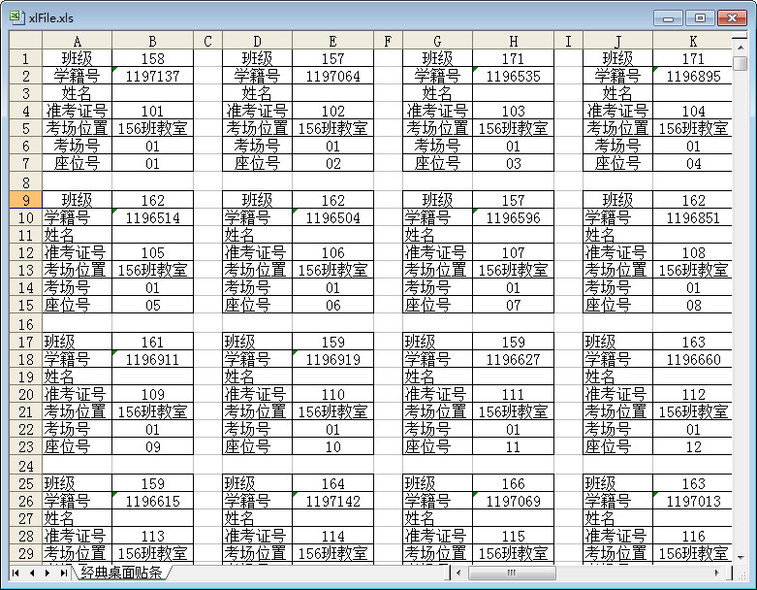Click 班级 value 166 in column H

click(x=513, y=483)
